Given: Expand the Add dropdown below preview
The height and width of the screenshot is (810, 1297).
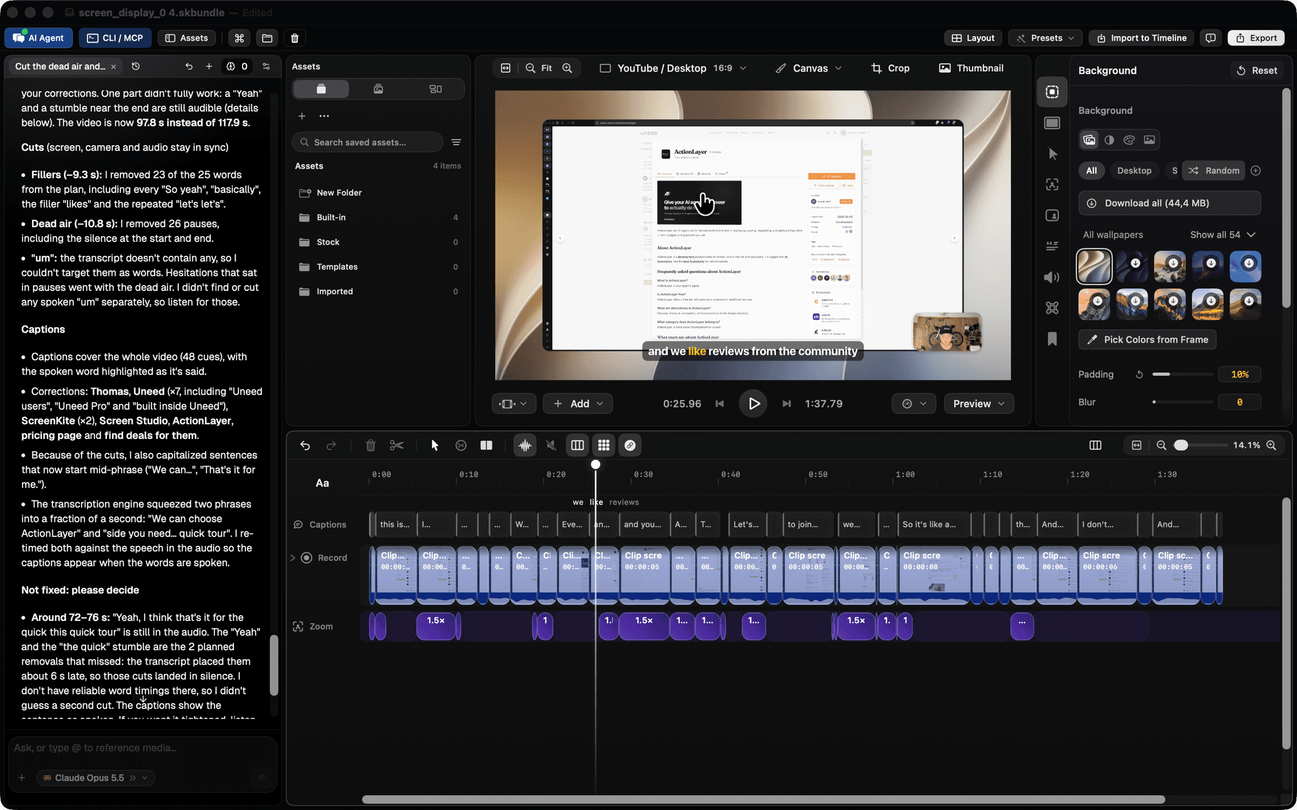Looking at the screenshot, I should (x=578, y=403).
